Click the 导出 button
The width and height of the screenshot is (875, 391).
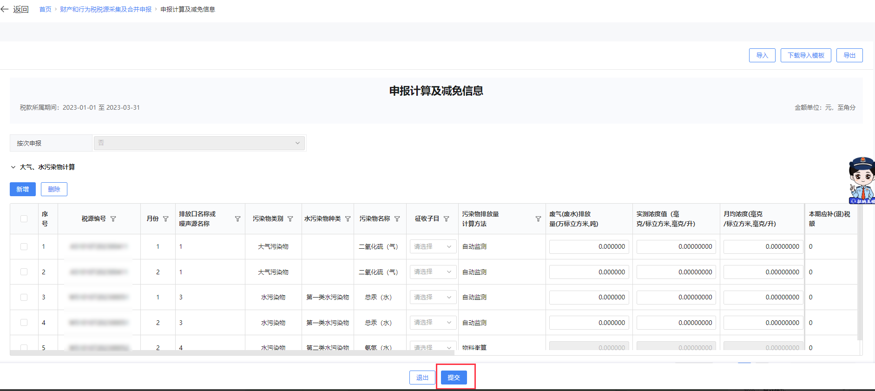coord(849,55)
